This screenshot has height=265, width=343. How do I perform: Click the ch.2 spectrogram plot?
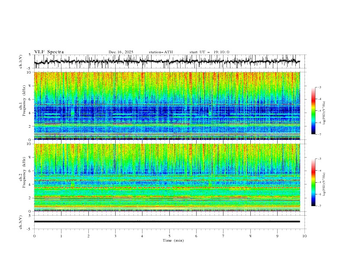click(x=167, y=178)
